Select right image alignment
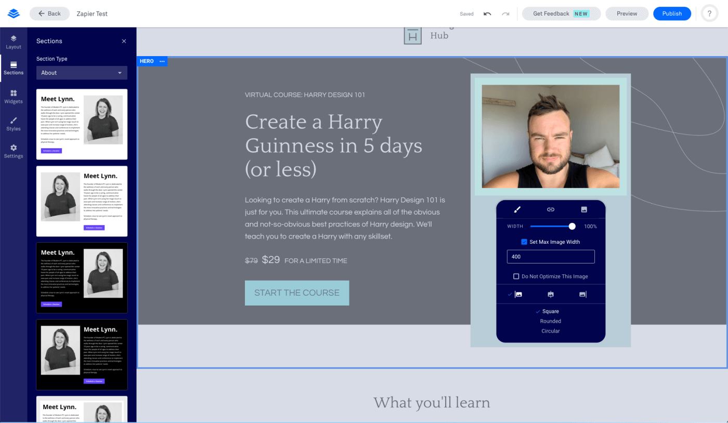The height and width of the screenshot is (423, 728). (x=582, y=294)
